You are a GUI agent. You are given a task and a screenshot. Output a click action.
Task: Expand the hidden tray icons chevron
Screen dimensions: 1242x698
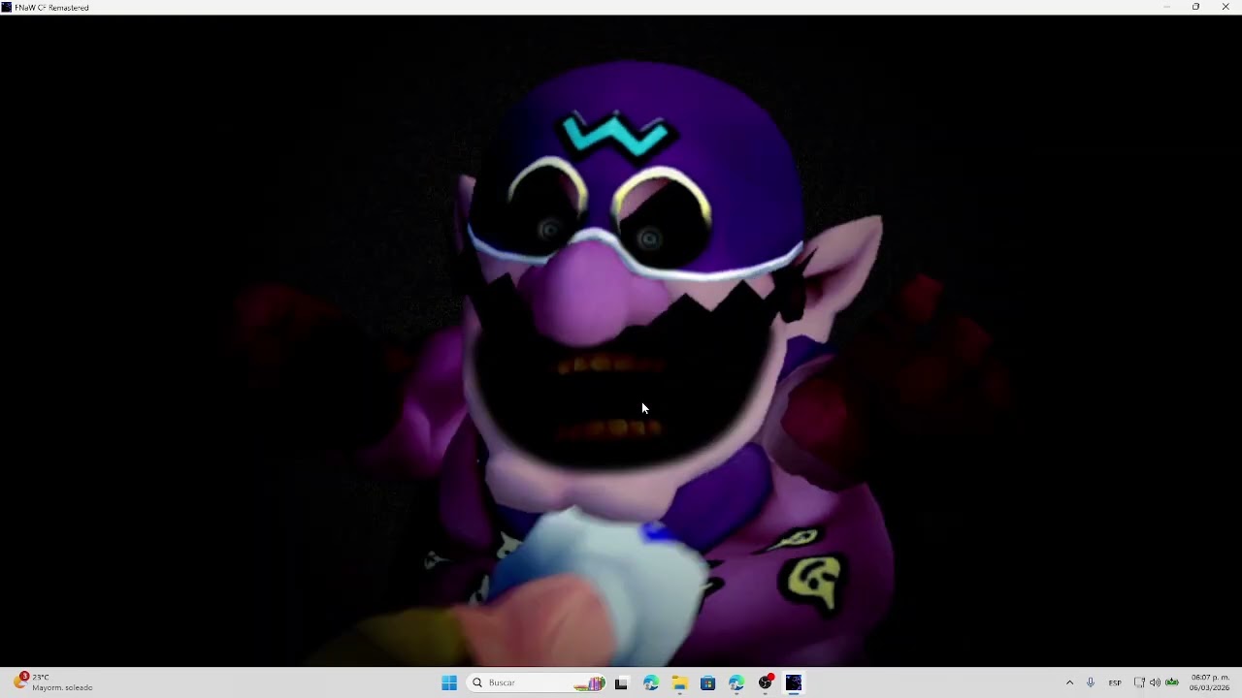click(x=1069, y=682)
